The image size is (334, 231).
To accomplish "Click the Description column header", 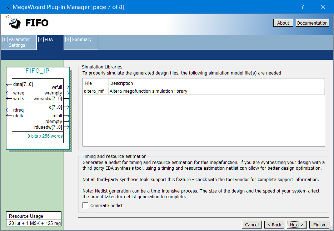I will 121,83.
